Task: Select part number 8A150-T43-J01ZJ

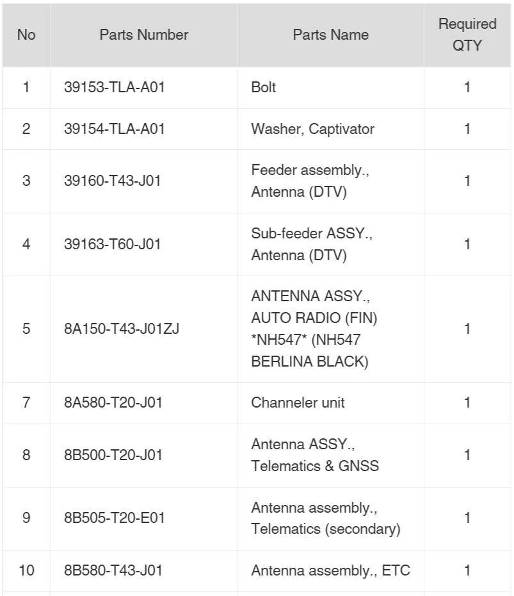Action: coord(122,329)
